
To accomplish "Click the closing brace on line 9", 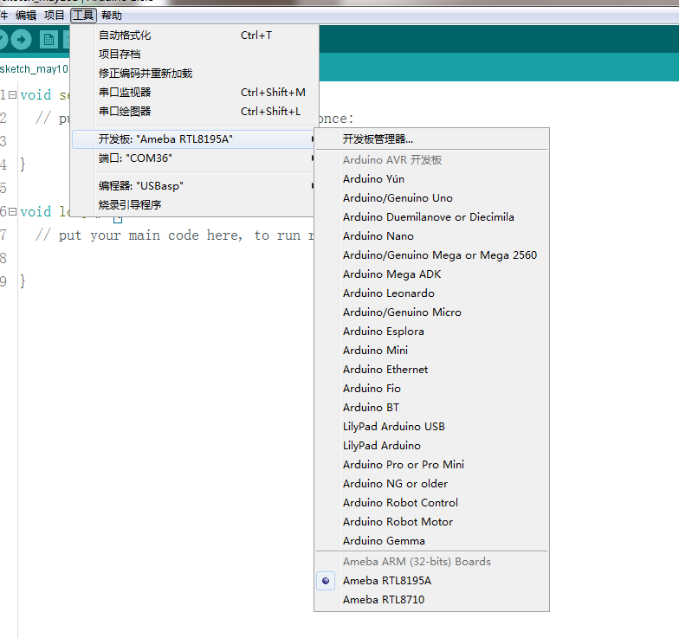I will pos(23,281).
